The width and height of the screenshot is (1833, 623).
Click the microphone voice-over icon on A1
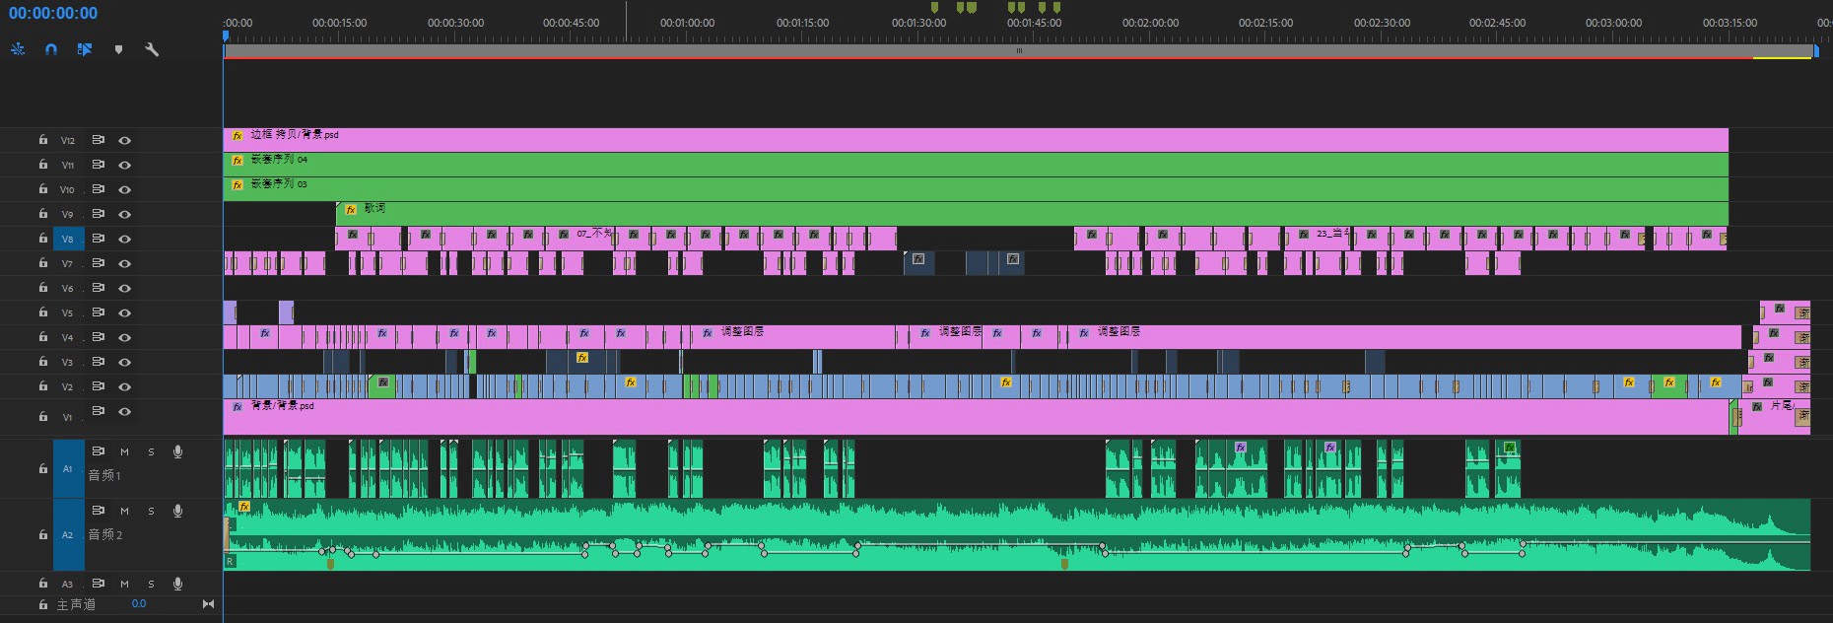point(177,451)
